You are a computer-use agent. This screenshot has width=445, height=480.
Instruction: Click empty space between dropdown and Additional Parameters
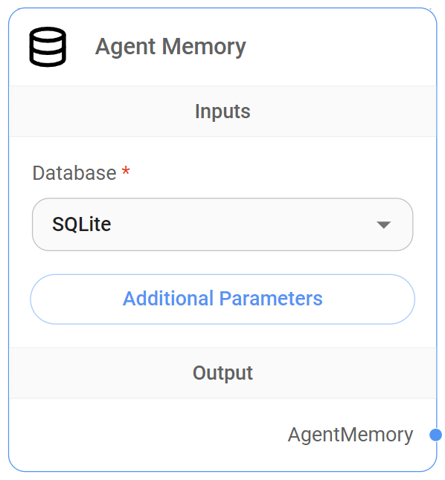click(x=222, y=262)
